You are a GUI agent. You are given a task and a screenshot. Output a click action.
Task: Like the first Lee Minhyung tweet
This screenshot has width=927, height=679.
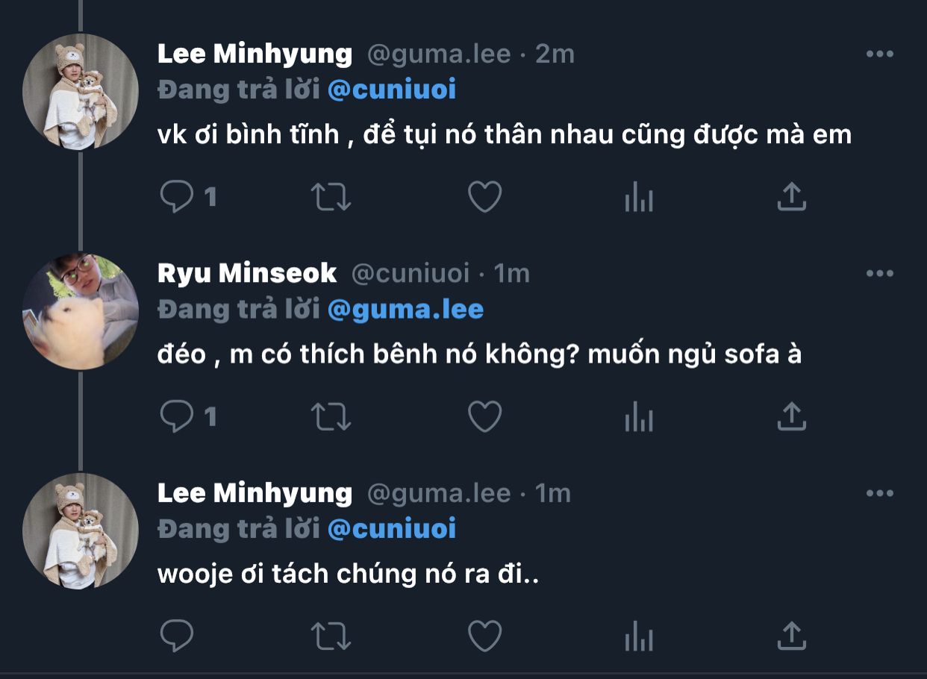[x=484, y=197]
